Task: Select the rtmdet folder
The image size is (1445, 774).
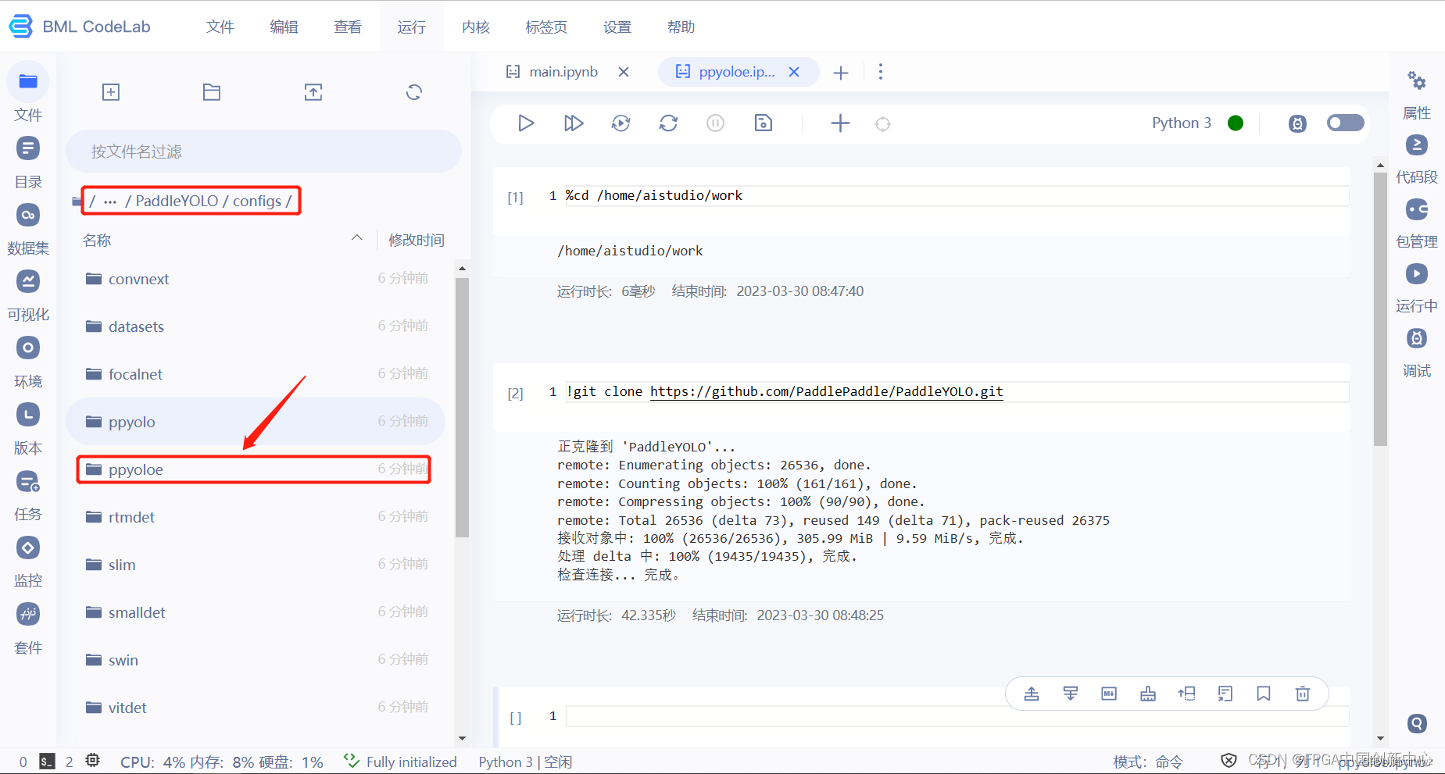Action: tap(256, 517)
